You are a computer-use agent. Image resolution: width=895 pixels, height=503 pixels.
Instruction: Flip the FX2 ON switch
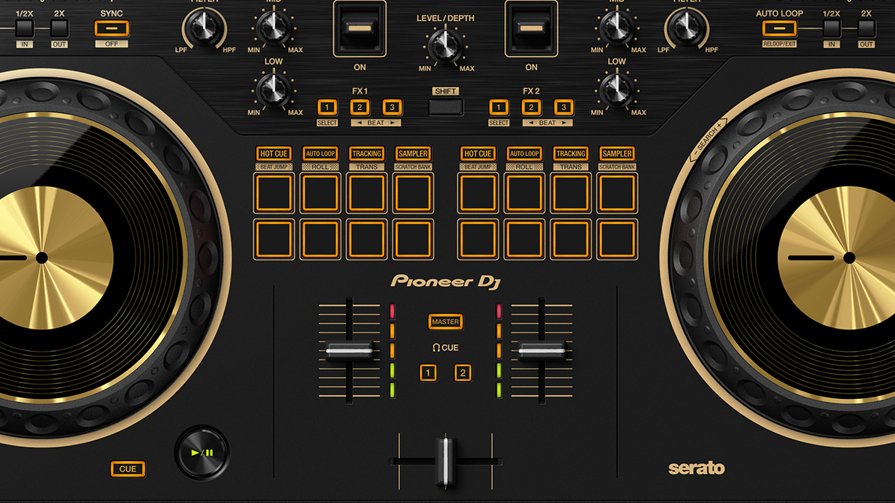pyautogui.click(x=532, y=28)
